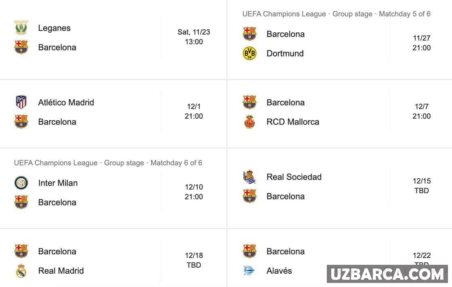Click the Alavés club logo
Image resolution: width=452 pixels, height=287 pixels.
click(249, 271)
